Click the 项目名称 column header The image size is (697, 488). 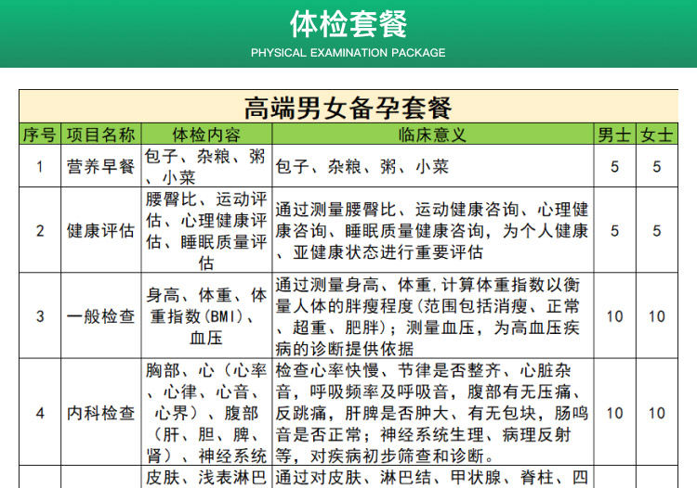click(x=101, y=135)
